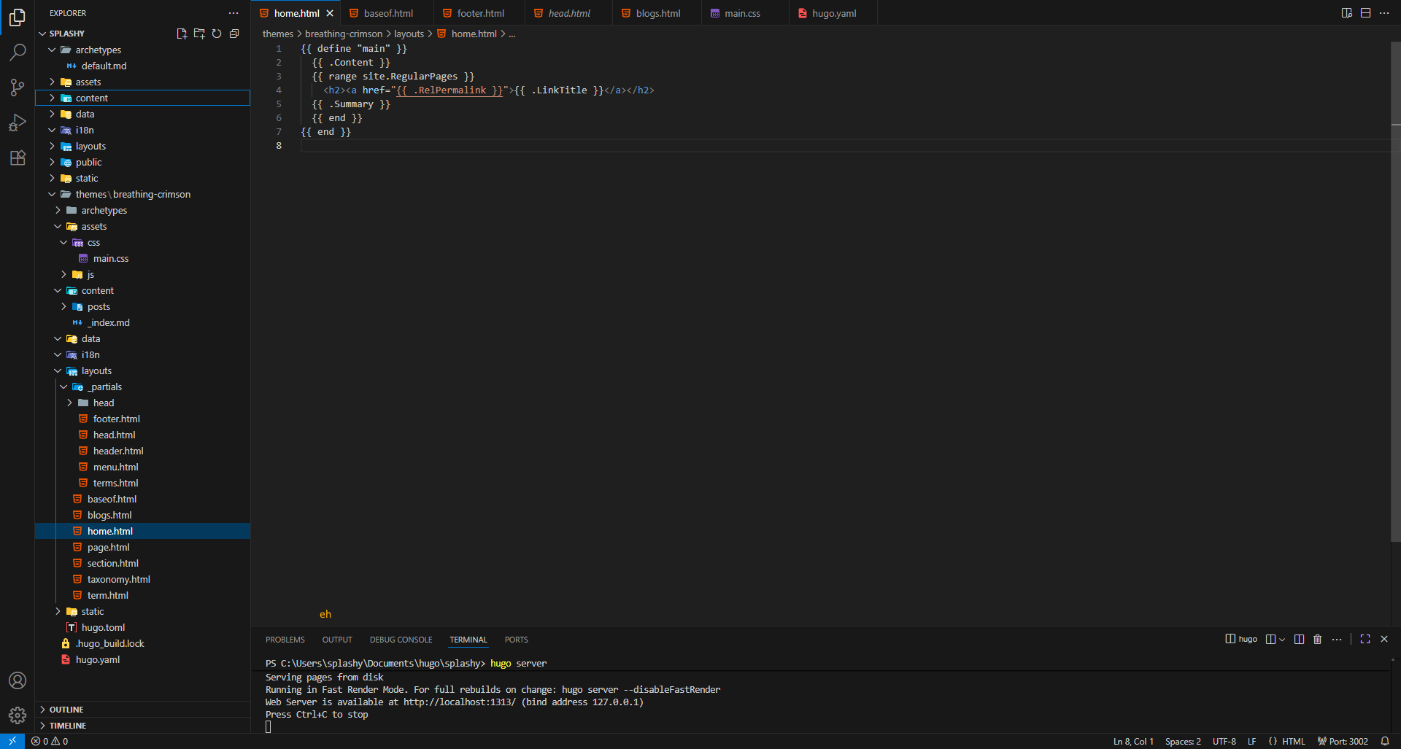
Task: Open the Extensions view
Action: 18,158
